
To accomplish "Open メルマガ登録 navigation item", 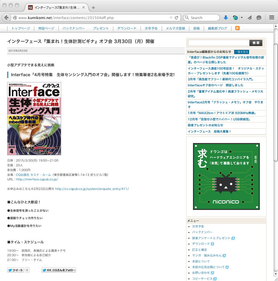I will [x=175, y=28].
